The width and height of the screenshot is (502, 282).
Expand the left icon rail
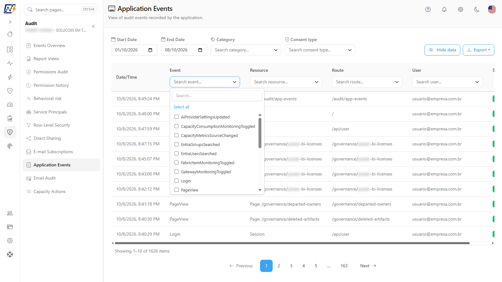coord(10,22)
